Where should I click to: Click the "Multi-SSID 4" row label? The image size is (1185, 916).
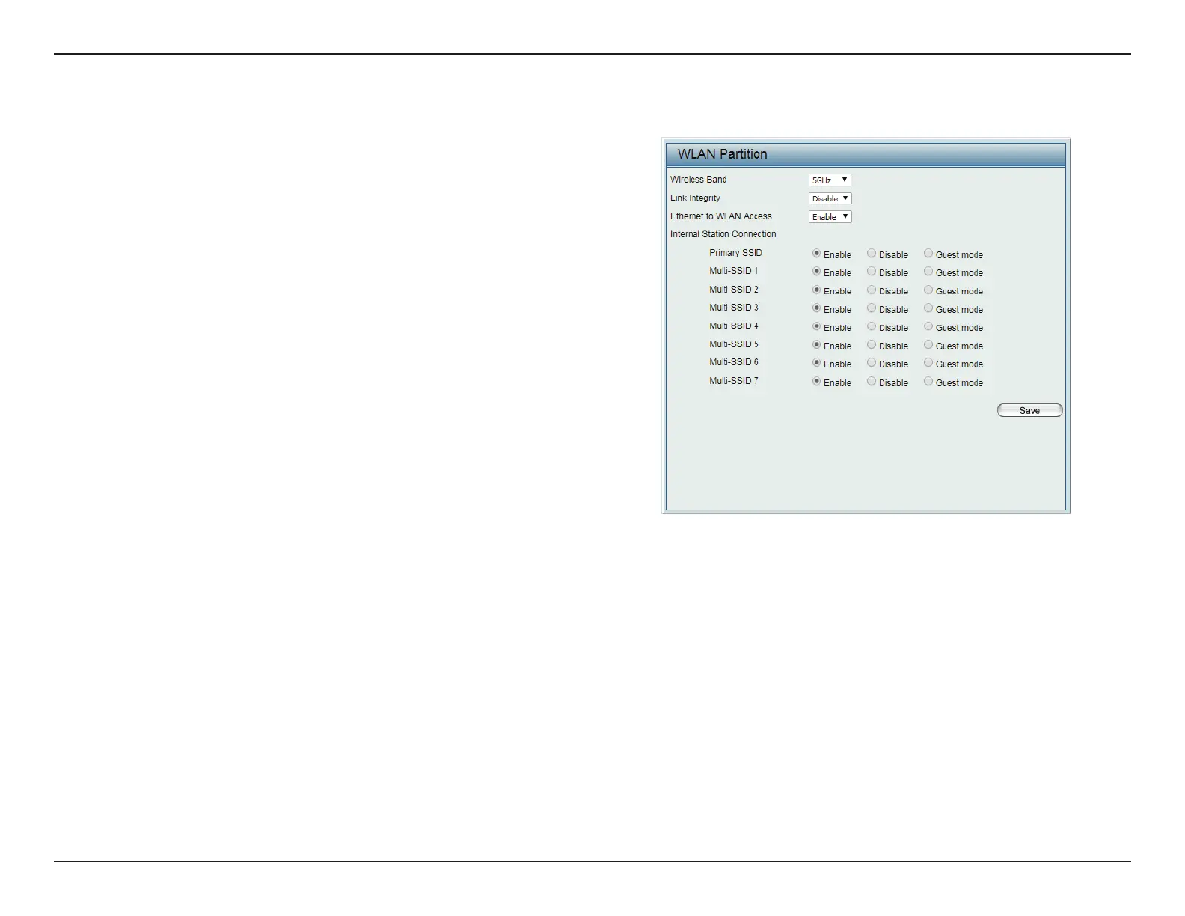pyautogui.click(x=734, y=326)
